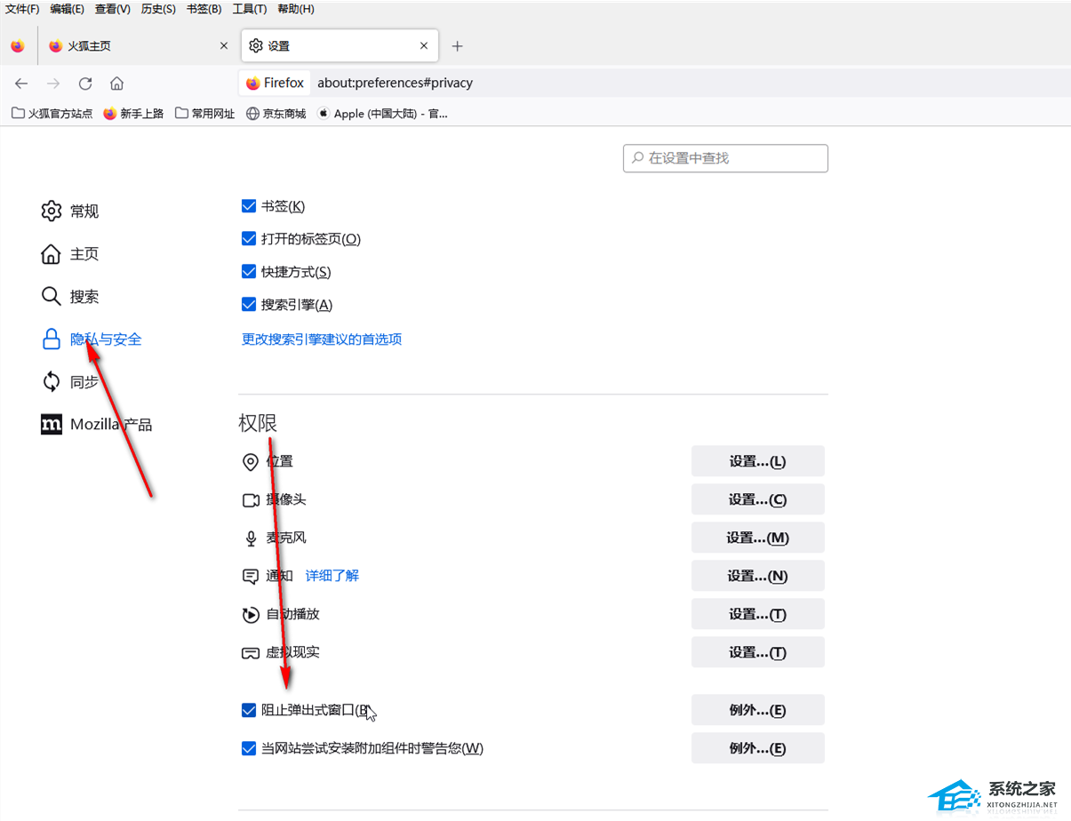Select the 常规 category in the sidebar
1071x821 pixels.
tap(69, 211)
